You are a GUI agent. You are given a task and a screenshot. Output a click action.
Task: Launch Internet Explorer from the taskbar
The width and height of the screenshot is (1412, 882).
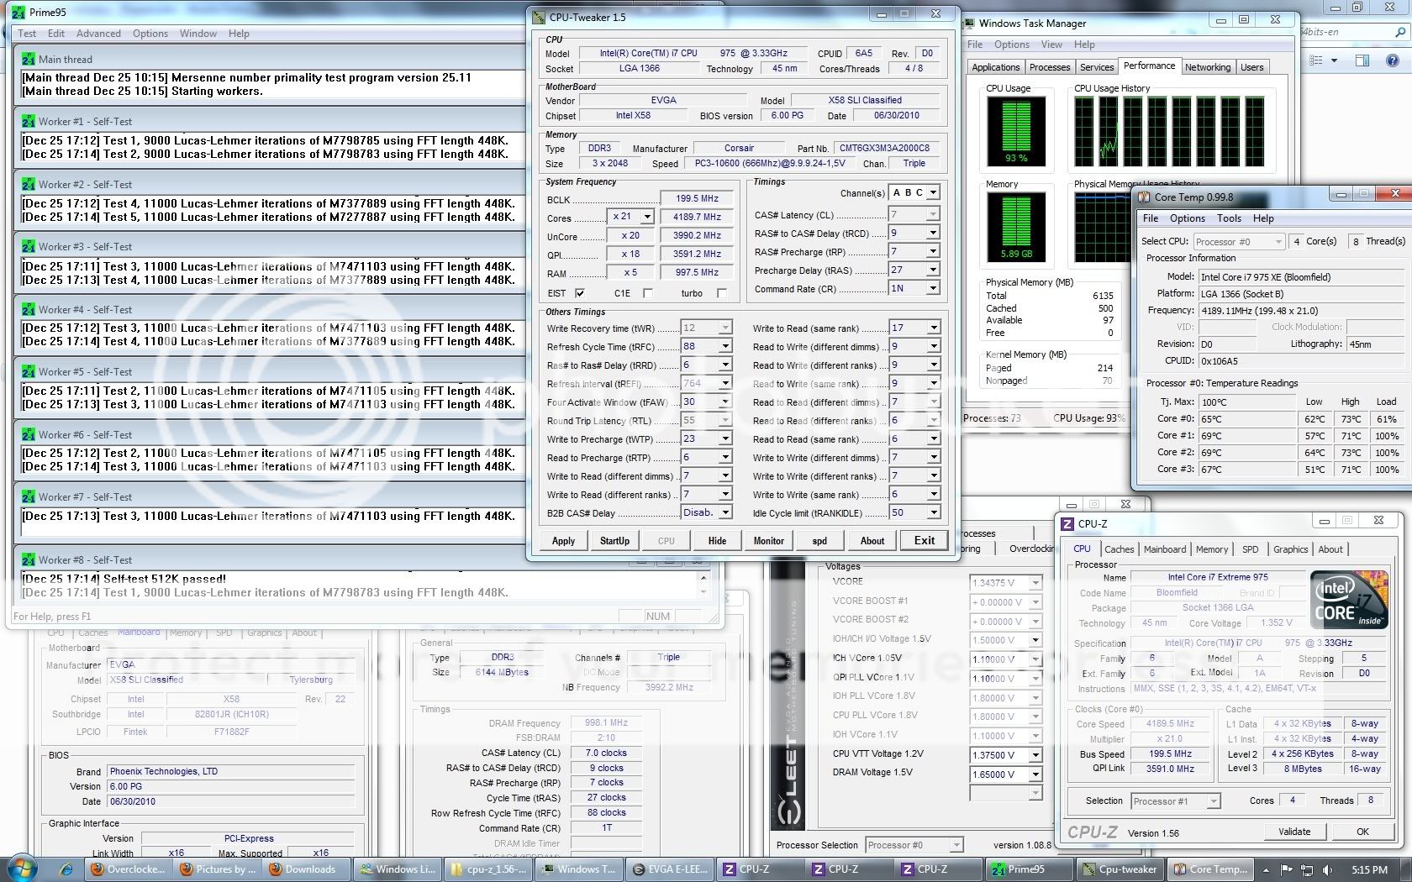tap(66, 869)
